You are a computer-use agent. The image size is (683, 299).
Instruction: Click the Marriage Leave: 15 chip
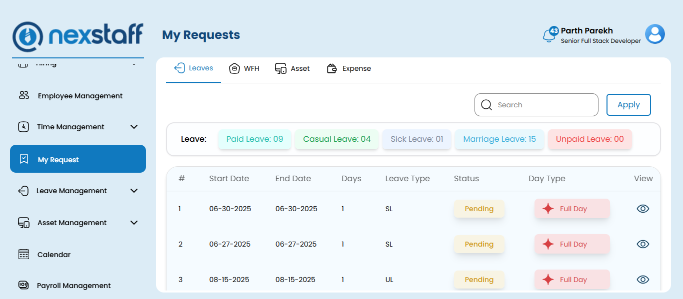499,139
